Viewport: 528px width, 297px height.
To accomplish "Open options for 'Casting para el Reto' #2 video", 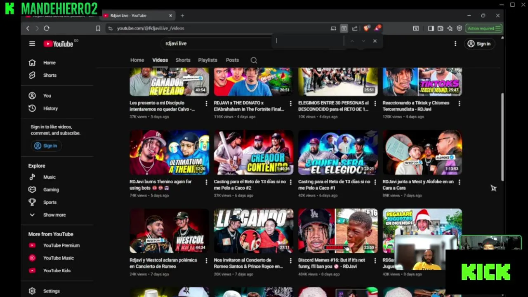I will (x=290, y=182).
